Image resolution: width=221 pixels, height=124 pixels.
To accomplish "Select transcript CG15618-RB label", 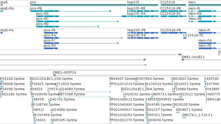I will (170, 9).
